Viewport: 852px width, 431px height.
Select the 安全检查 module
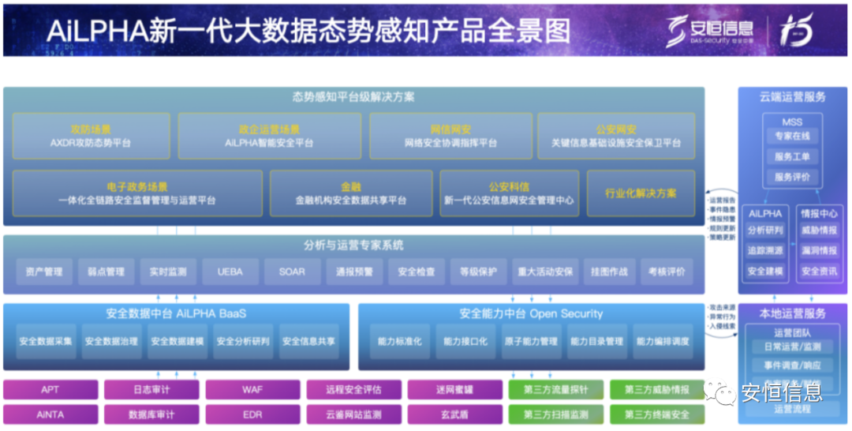pyautogui.click(x=417, y=272)
